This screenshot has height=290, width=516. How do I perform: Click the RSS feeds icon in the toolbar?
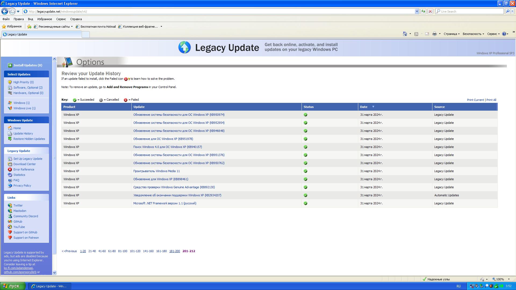pos(416,34)
